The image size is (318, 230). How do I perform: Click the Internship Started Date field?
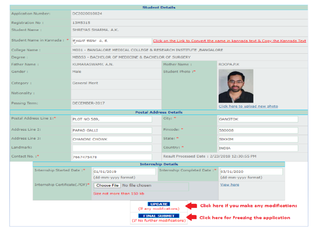124,172
